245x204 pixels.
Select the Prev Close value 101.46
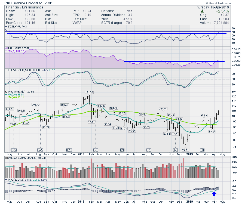pyautogui.click(x=30, y=23)
